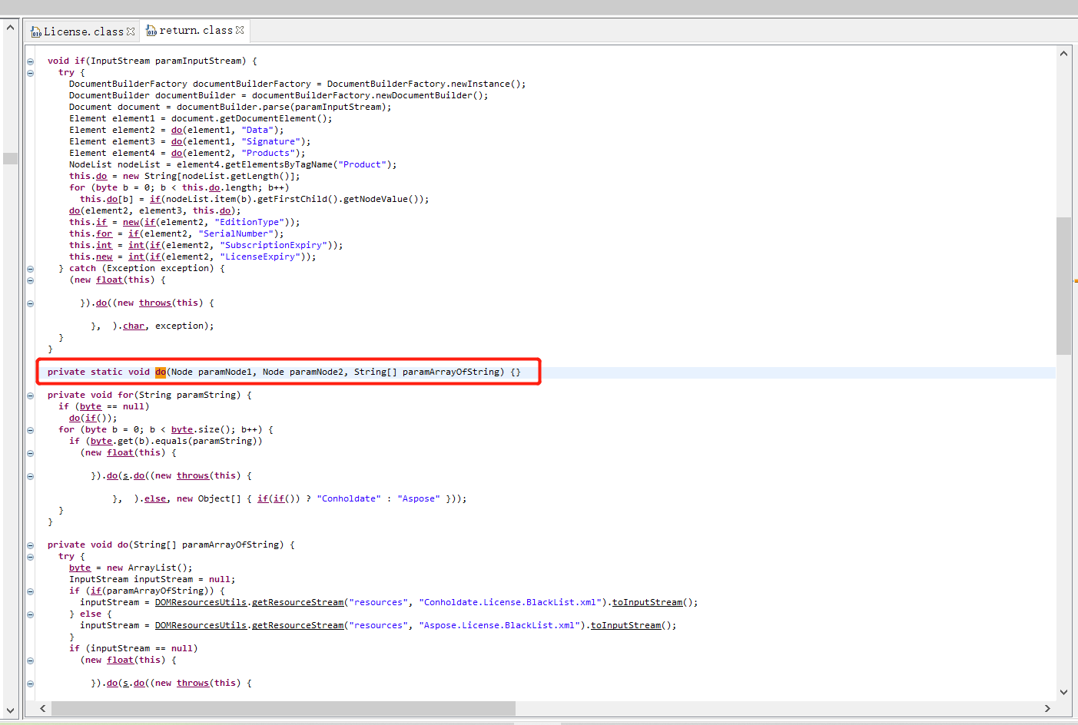The height and width of the screenshot is (725, 1078).
Task: Click the editor's vertical scroll down arrow
Action: pos(1063,692)
